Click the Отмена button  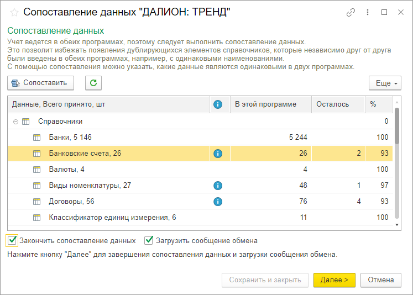tap(380, 280)
